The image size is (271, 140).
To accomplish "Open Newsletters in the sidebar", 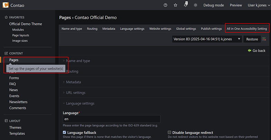I will coord(18,102).
